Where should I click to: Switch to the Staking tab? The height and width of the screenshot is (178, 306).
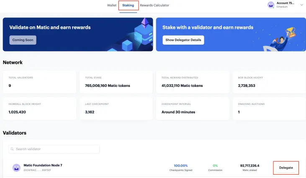coord(128,5)
